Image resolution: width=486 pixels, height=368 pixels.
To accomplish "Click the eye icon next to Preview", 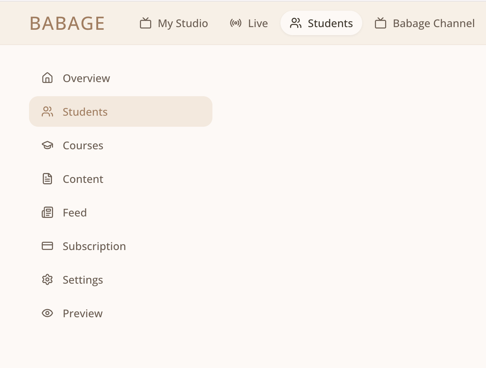I will click(x=47, y=313).
